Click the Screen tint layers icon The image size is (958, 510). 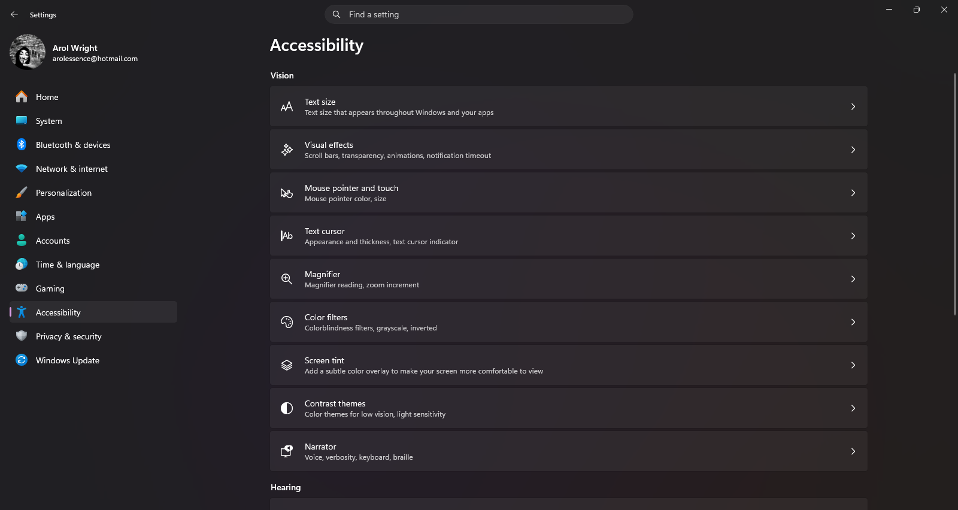(x=287, y=365)
